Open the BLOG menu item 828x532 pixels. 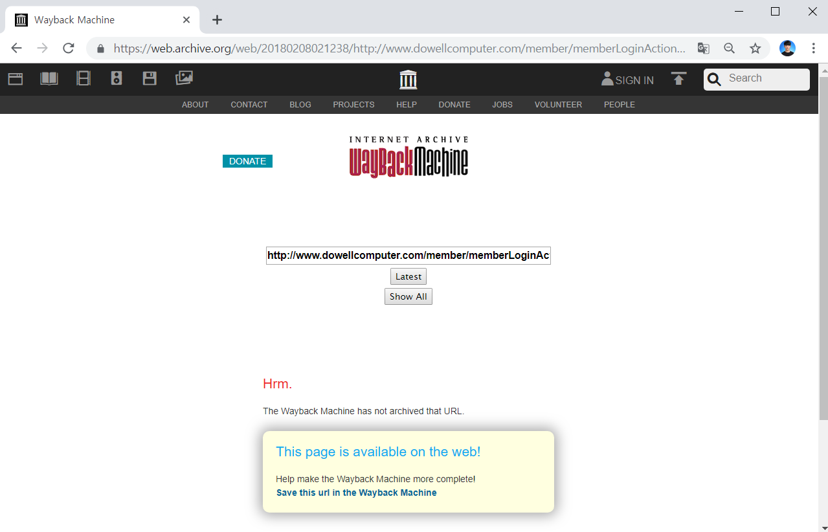click(x=300, y=105)
